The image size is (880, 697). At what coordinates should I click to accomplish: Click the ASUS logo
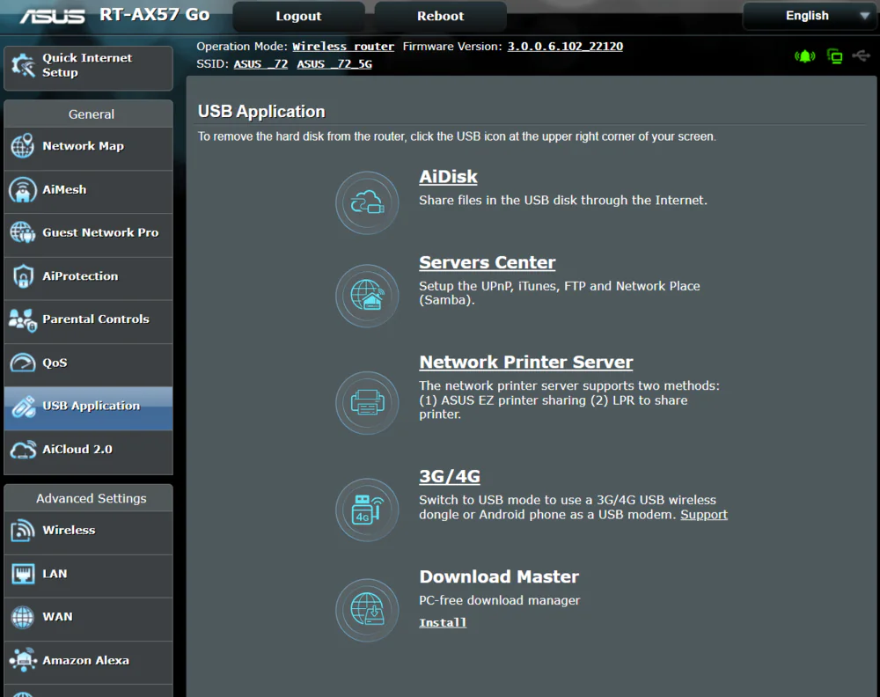coord(52,16)
